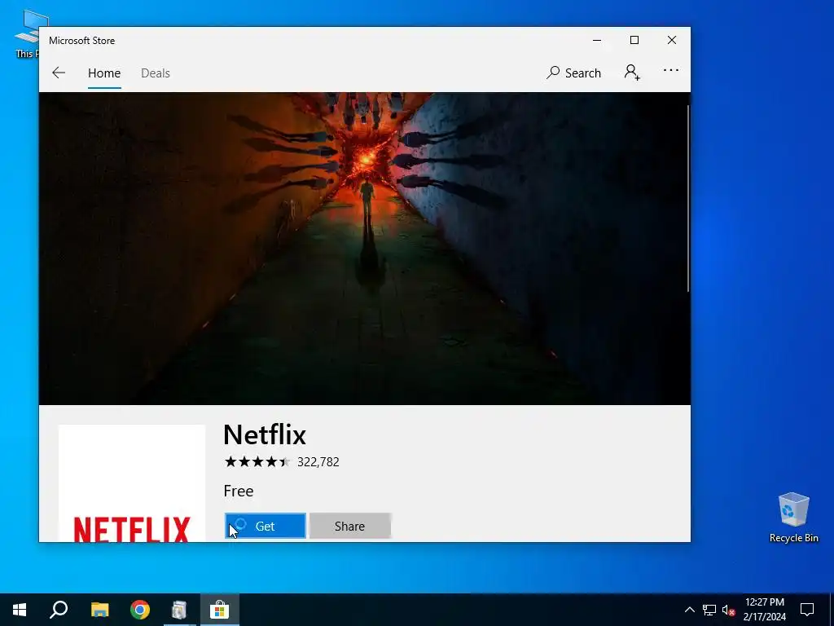Click the Netflix app title
This screenshot has height=626, width=834.
[265, 435]
